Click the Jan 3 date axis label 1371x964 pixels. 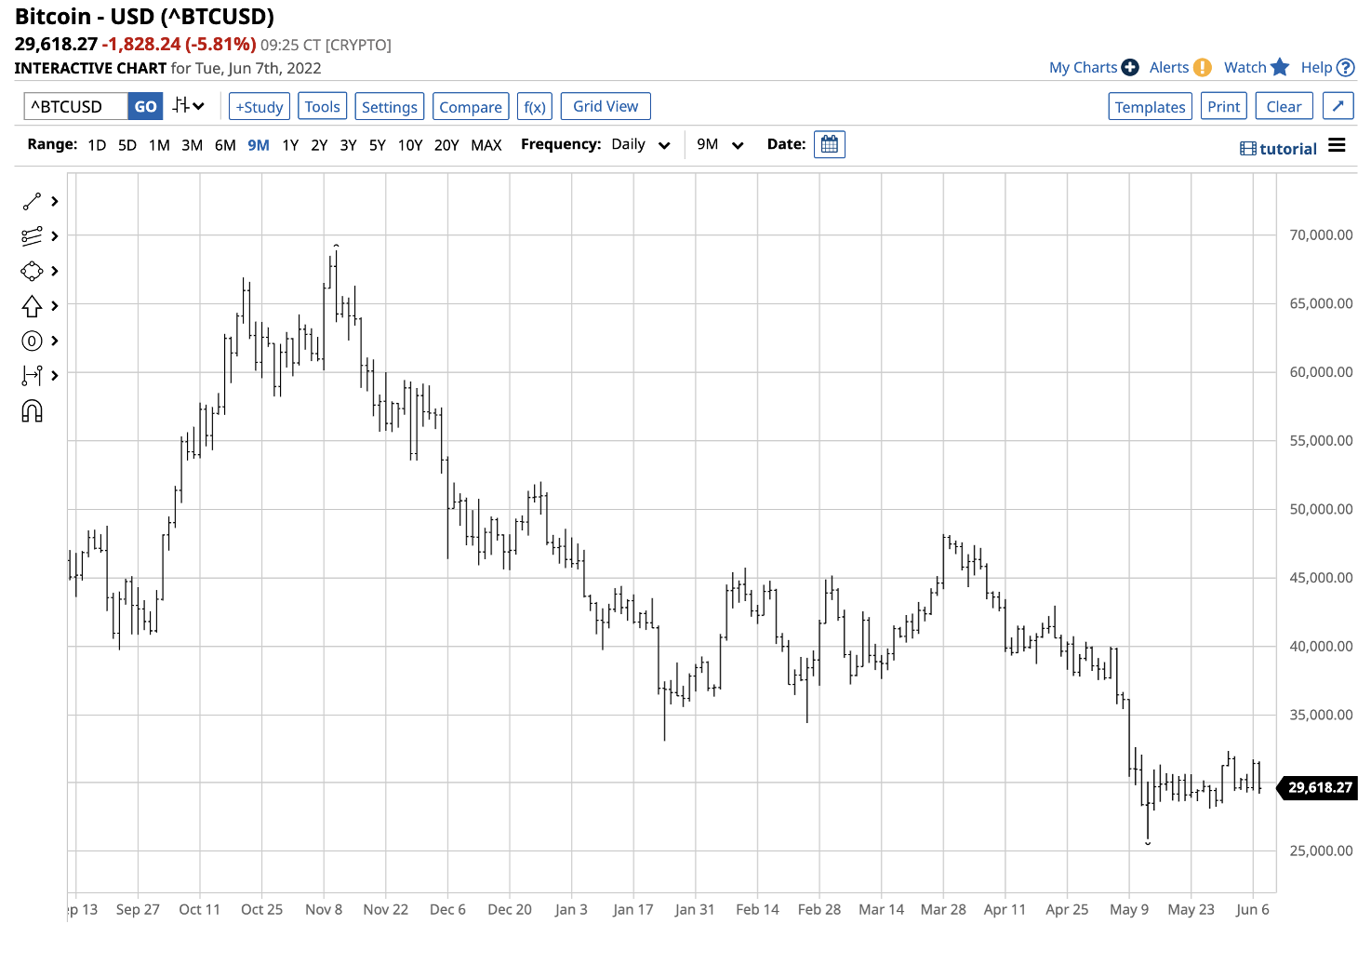(x=571, y=909)
